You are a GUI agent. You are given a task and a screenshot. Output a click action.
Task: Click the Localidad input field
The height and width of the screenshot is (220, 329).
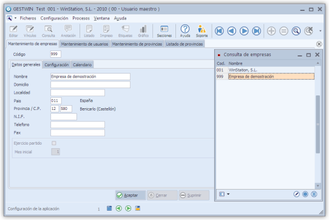pos(78,92)
